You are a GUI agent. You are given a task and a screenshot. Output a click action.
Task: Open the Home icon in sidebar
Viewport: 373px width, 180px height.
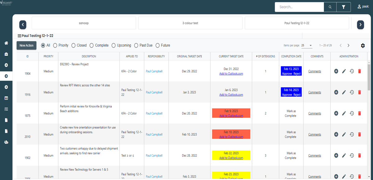coord(6,43)
